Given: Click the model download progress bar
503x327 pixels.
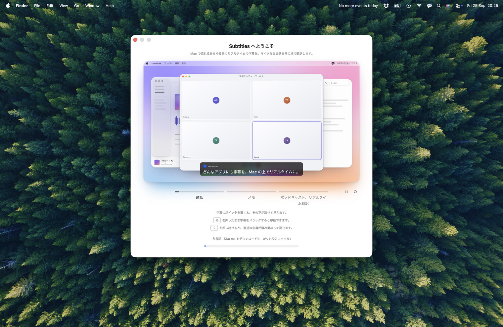Looking at the screenshot, I should (251, 246).
